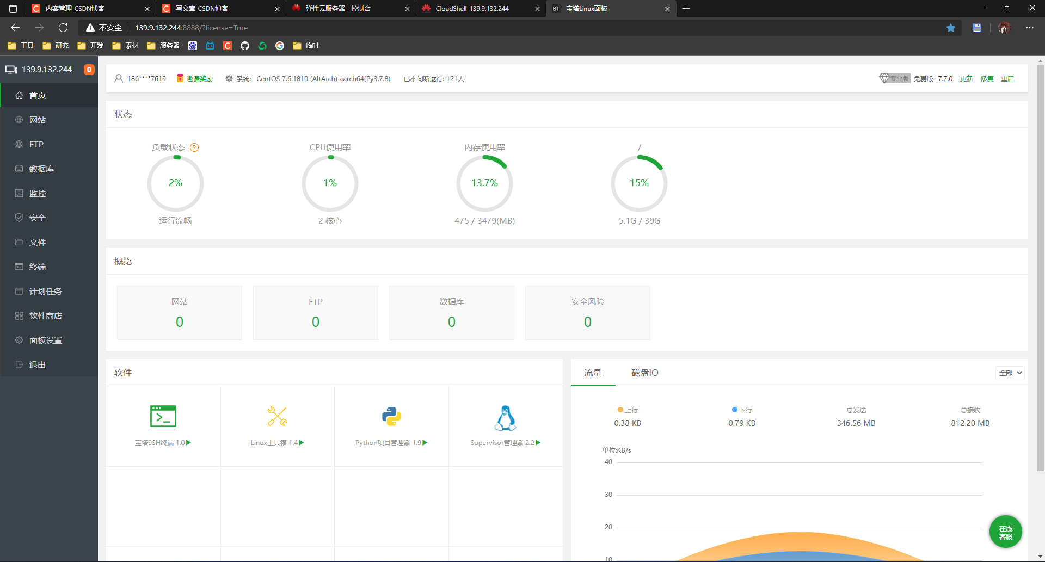Click the 内存使用率 13.7% gauge
1045x562 pixels.
[x=484, y=183]
